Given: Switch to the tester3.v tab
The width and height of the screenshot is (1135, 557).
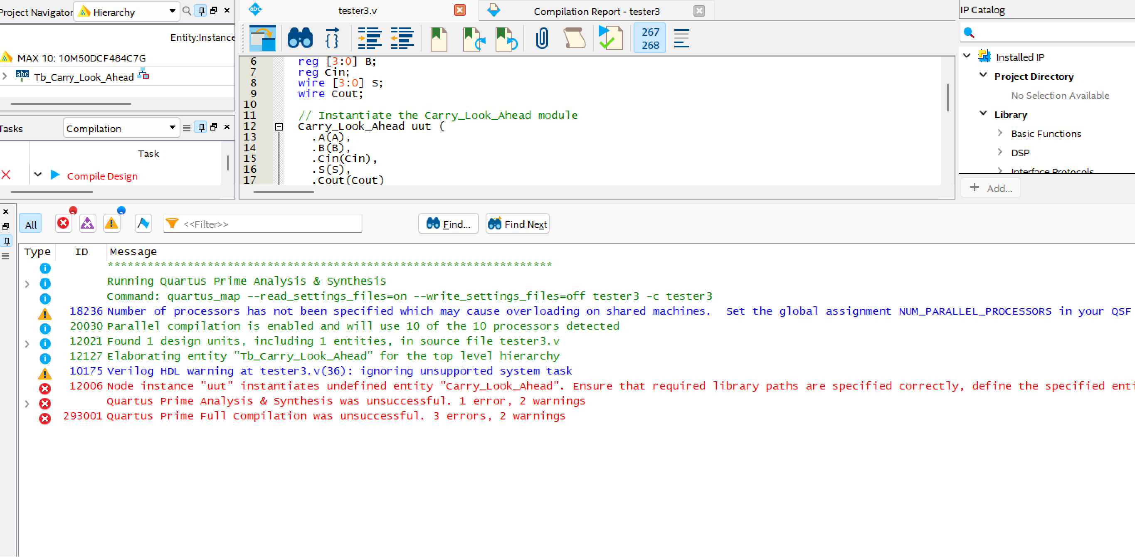Looking at the screenshot, I should tap(357, 11).
